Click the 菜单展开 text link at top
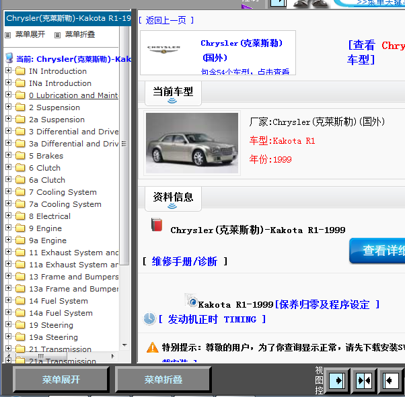The image size is (405, 397). (30, 34)
